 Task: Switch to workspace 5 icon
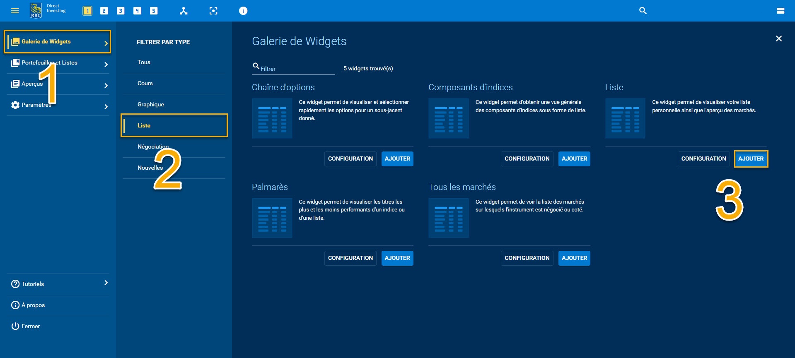[x=154, y=11]
